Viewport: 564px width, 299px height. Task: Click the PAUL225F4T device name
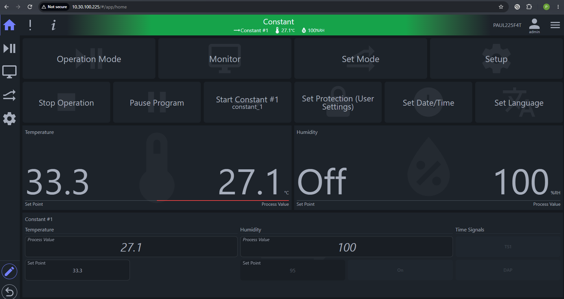507,25
